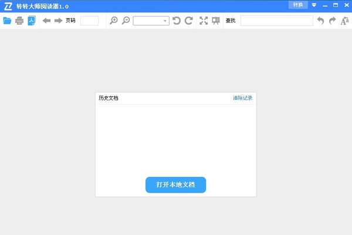
Task: Enter fullscreen view mode
Action: pos(204,21)
